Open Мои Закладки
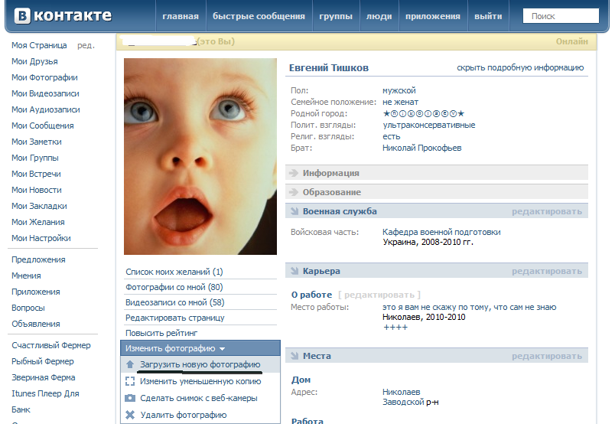This screenshot has height=424, width=615. 39,206
